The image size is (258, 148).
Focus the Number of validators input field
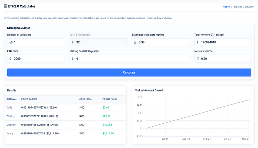[39, 42]
